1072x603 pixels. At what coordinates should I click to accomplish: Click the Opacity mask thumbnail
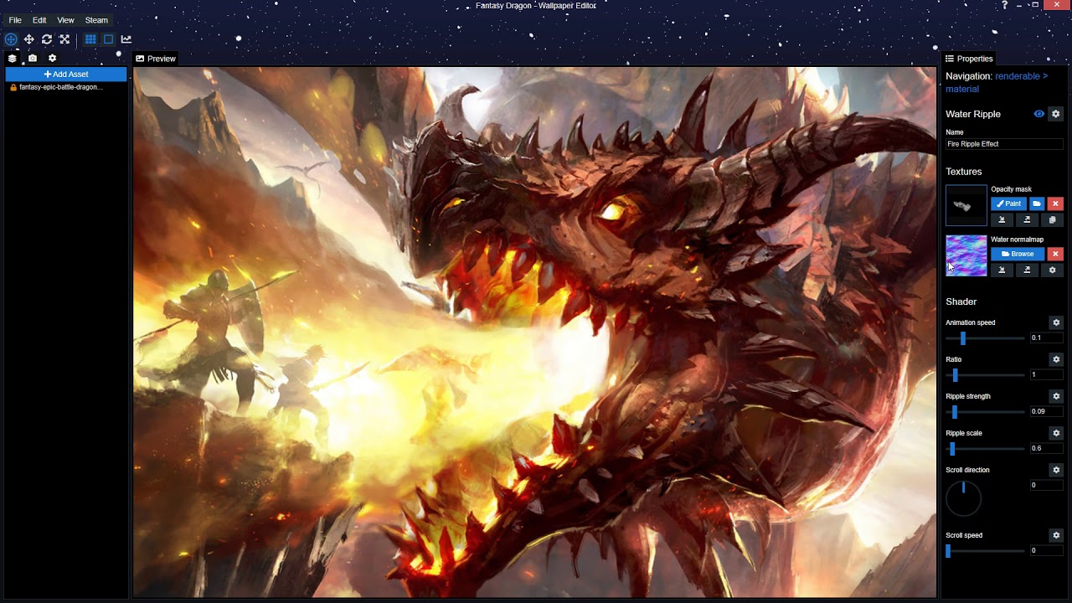[x=966, y=205]
